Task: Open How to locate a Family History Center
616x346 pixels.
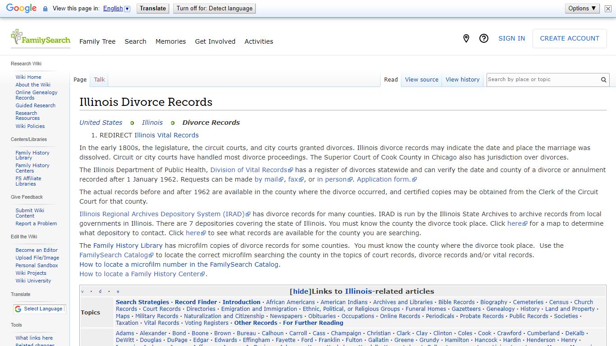Action: [x=143, y=274]
